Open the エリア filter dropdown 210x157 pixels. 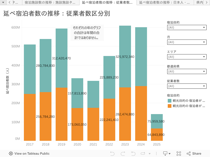(x=187, y=57)
